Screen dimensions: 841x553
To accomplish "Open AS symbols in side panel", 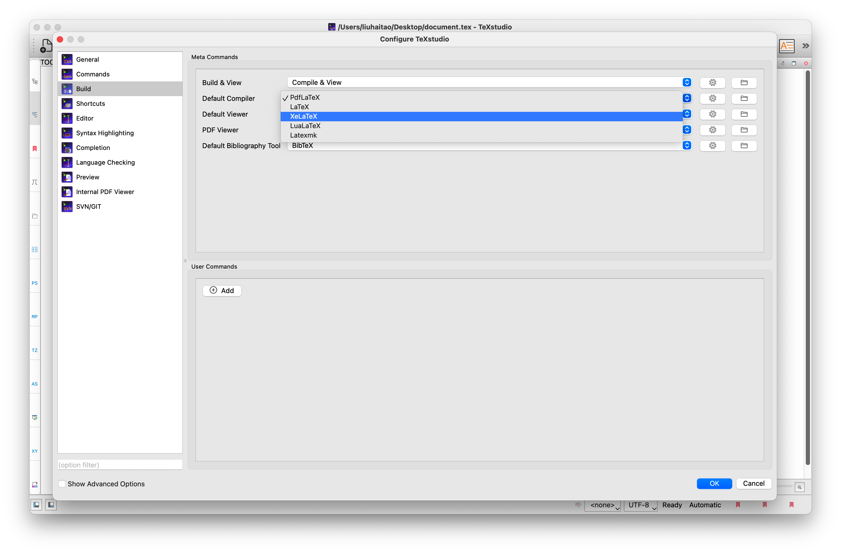I will tap(35, 384).
